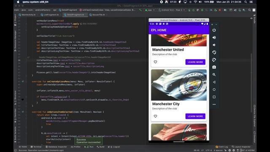Click the emulator rotate right icon
The height and width of the screenshot is (152, 270).
(214, 60)
